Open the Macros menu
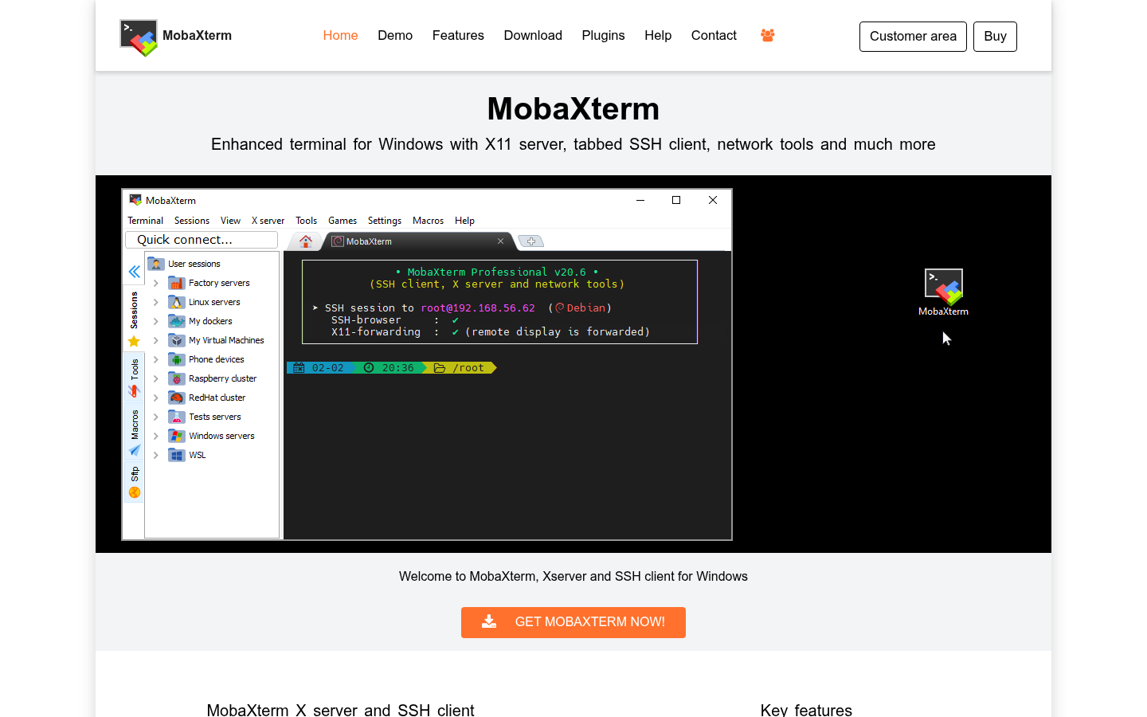This screenshot has height=717, width=1147. click(428, 221)
